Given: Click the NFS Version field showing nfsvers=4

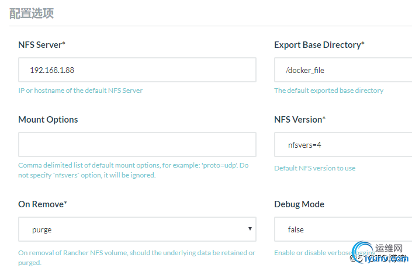Looking at the screenshot, I should tap(343, 144).
